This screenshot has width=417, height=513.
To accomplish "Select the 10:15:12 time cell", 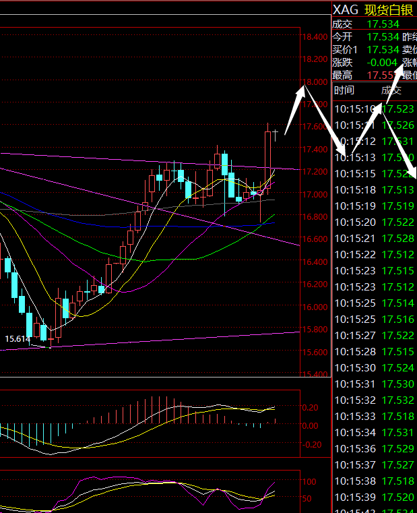I will (355, 142).
